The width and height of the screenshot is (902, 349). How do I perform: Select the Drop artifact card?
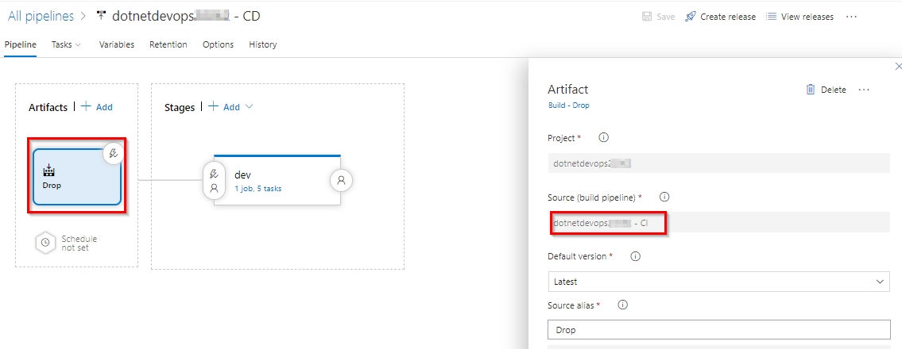(77, 177)
